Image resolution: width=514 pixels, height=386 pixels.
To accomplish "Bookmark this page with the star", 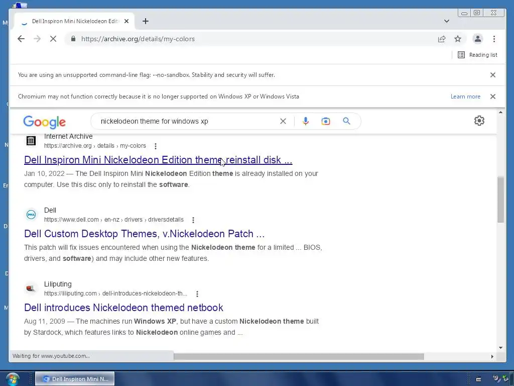I will pos(458,39).
